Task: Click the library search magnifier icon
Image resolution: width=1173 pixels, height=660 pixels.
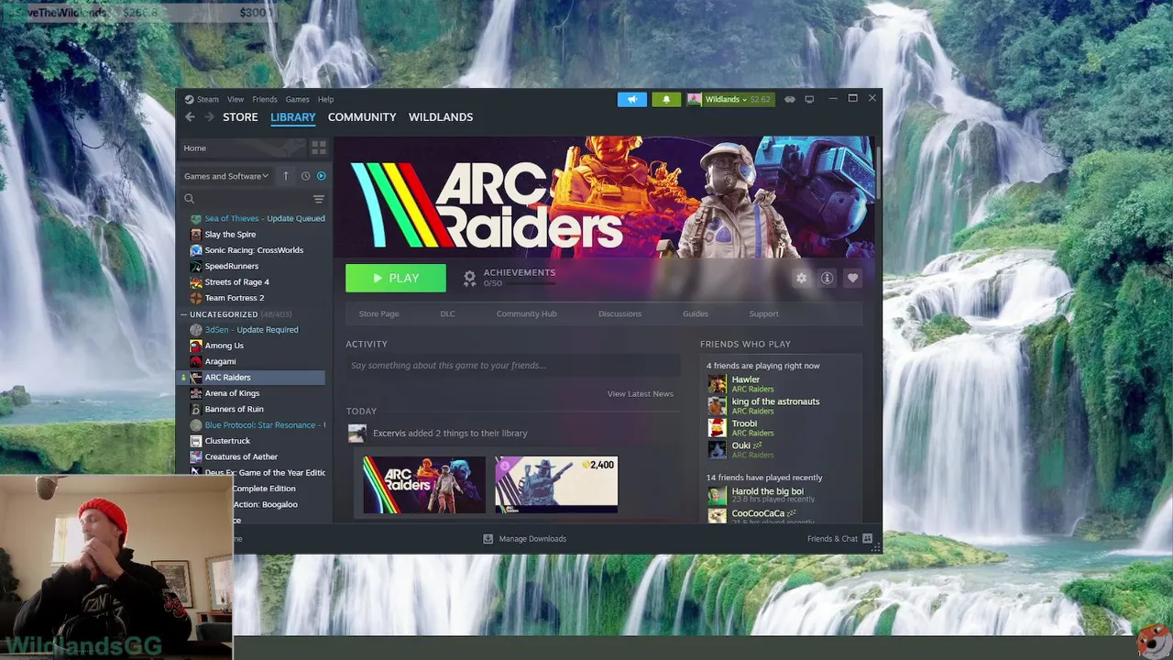Action: pyautogui.click(x=189, y=199)
